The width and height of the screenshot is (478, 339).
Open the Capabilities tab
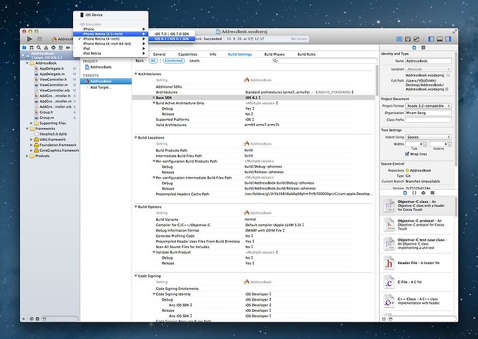[x=188, y=54]
